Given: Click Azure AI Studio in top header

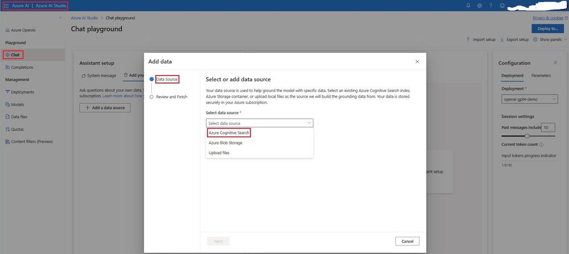Looking at the screenshot, I should click(x=51, y=6).
